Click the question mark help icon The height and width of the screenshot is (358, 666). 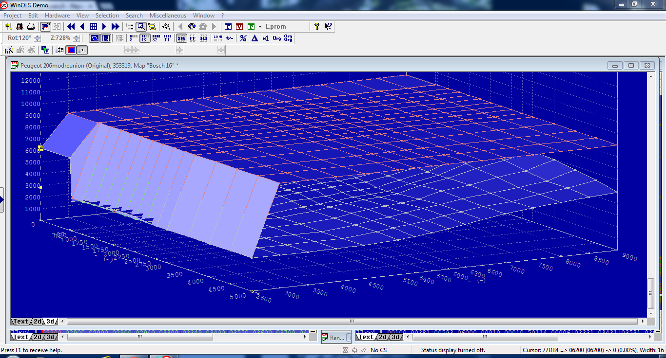point(317,26)
